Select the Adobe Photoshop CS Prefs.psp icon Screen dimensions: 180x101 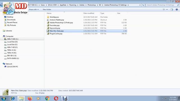click(x=48, y=22)
